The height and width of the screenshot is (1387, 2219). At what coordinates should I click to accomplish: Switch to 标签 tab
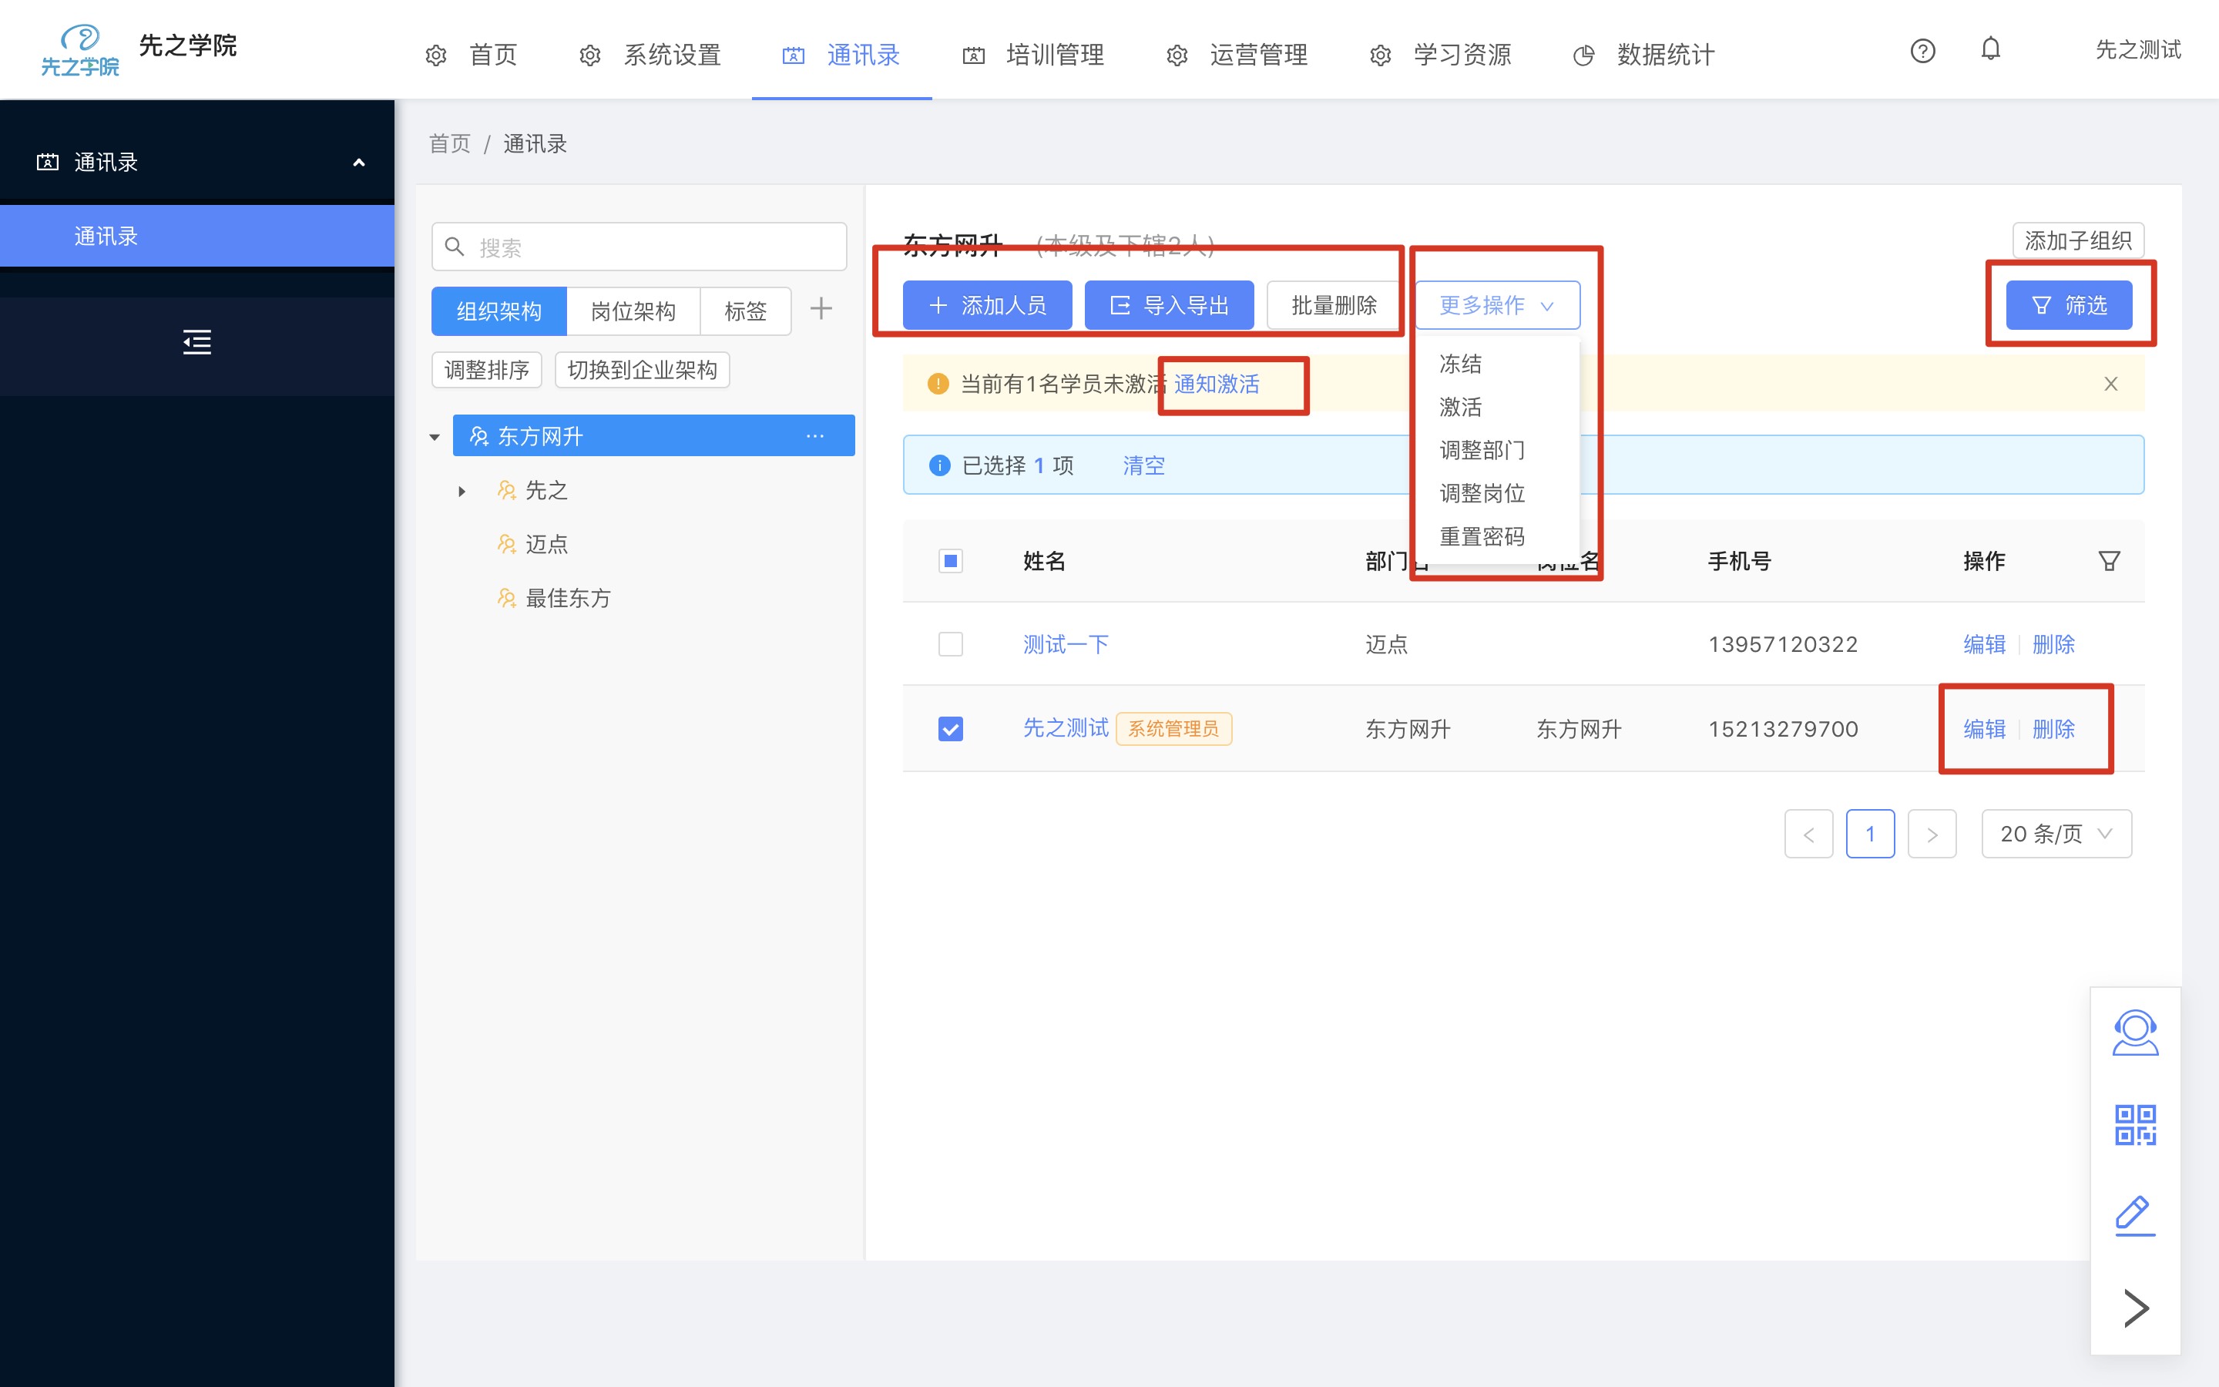pyautogui.click(x=746, y=311)
